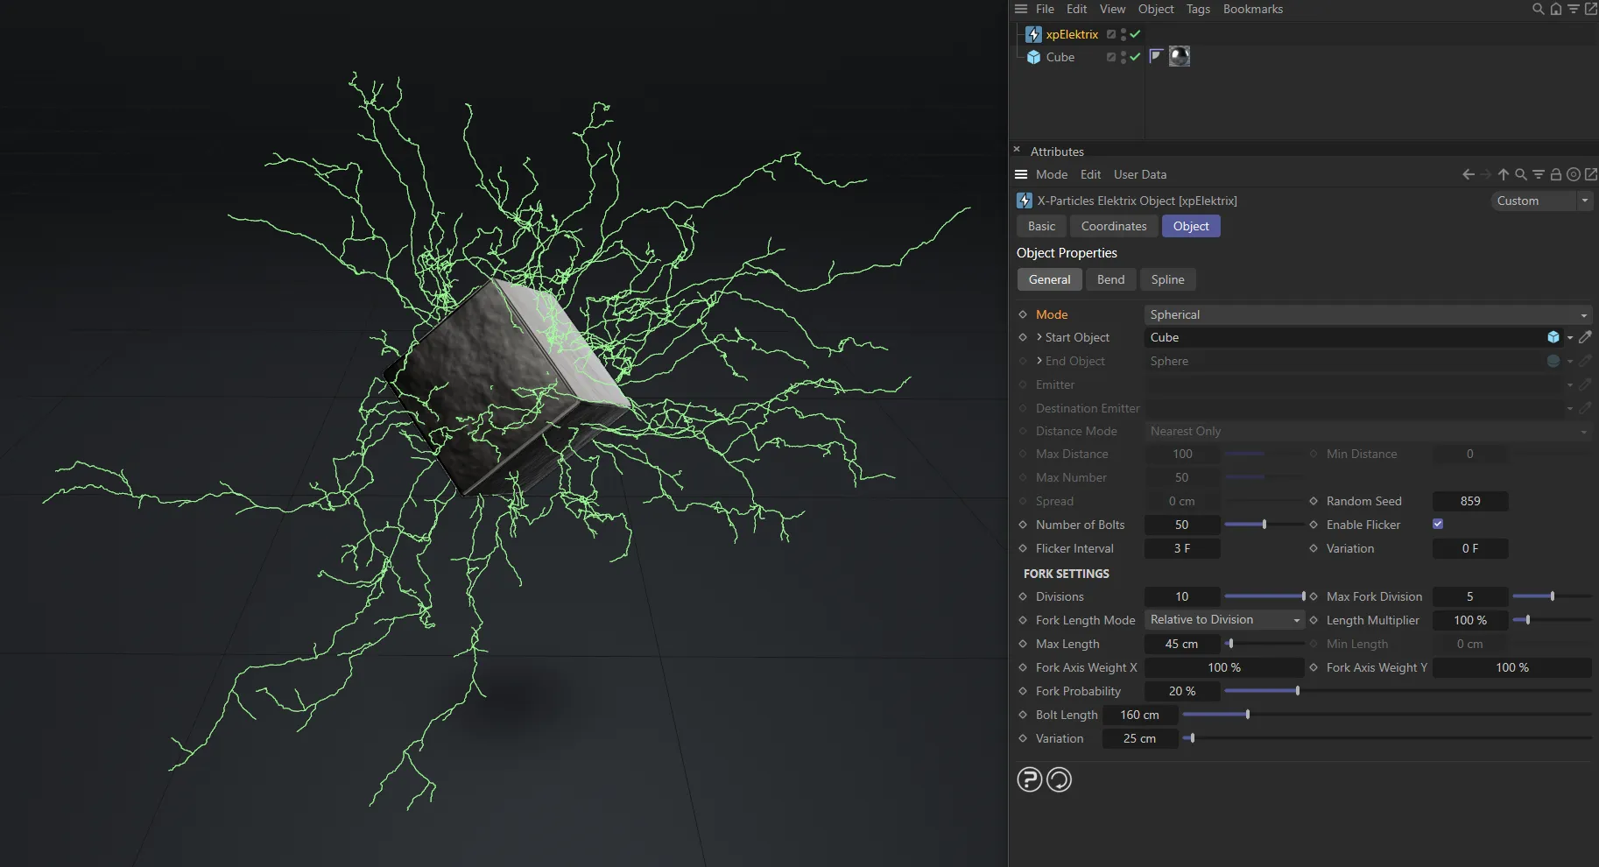The image size is (1599, 867).
Task: Click the search icon in Object Manager
Action: coord(1538,10)
